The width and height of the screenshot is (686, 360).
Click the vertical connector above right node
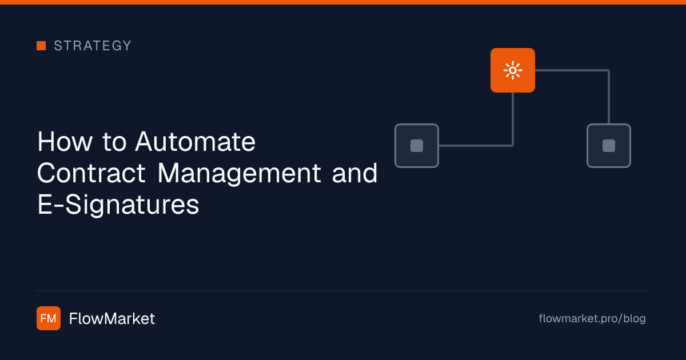tap(609, 97)
